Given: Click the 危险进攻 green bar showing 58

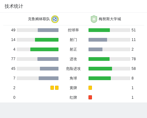Looking at the screenshot, I should click(x=100, y=69).
